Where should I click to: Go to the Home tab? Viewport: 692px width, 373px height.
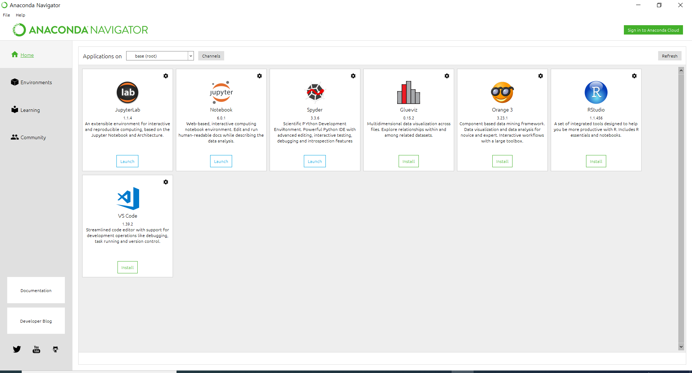point(36,55)
